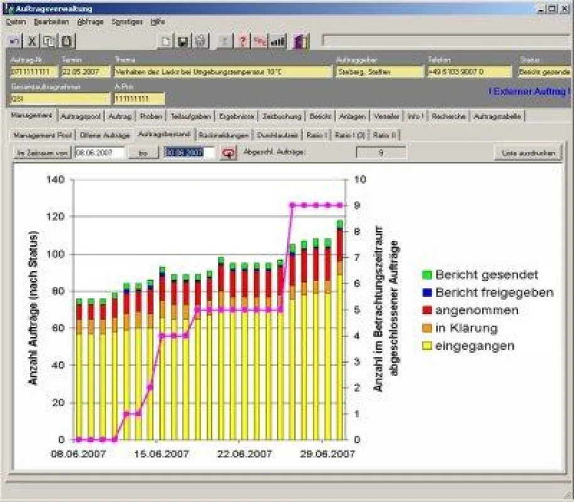Click the copy toolbar icon
The image size is (574, 502).
click(49, 41)
